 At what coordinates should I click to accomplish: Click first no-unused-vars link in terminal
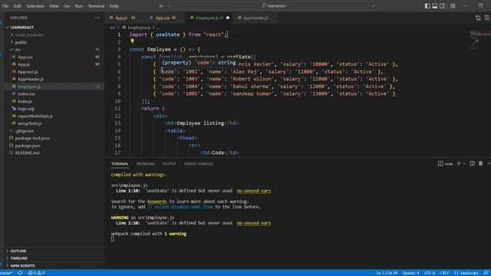coord(254,191)
